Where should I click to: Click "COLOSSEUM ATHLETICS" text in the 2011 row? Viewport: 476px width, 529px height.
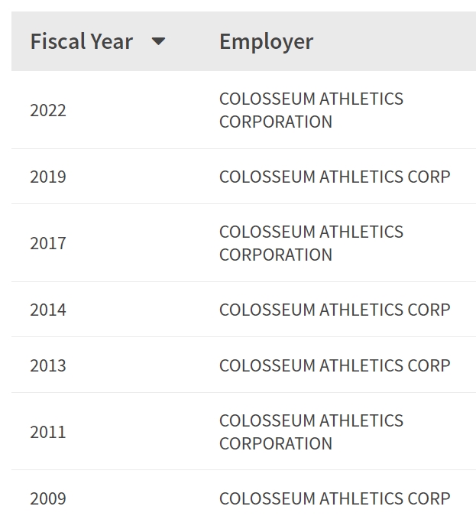pos(311,420)
